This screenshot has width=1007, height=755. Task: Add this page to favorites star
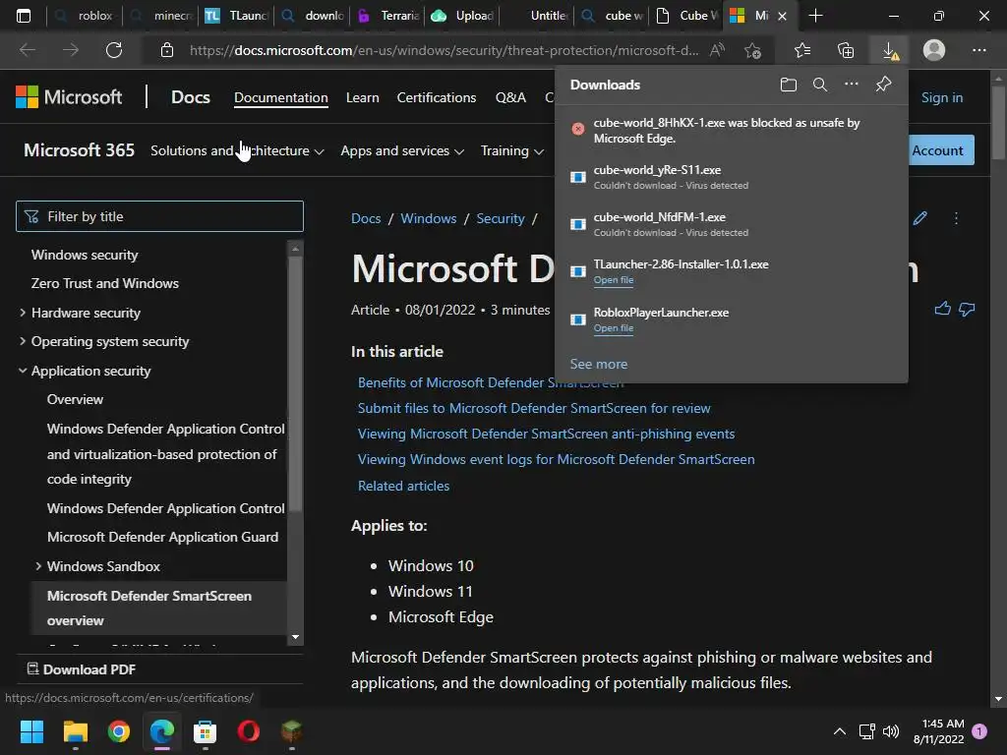coord(752,50)
